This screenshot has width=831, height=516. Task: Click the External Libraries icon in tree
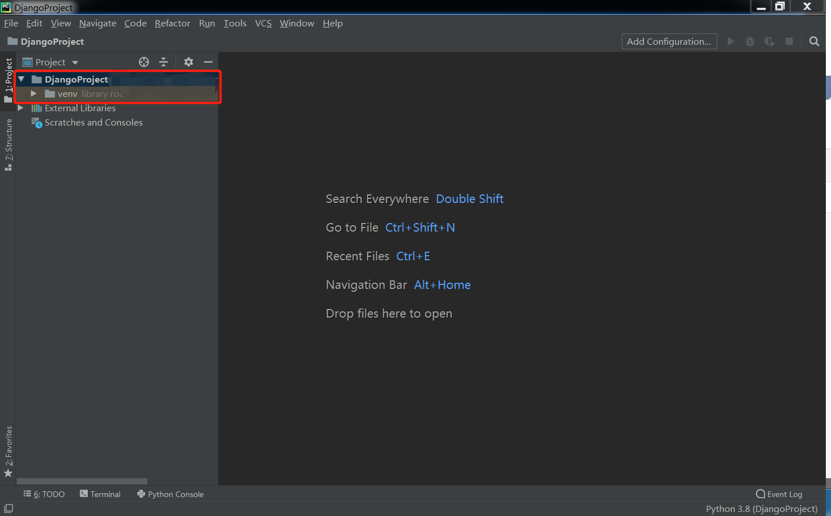[37, 108]
